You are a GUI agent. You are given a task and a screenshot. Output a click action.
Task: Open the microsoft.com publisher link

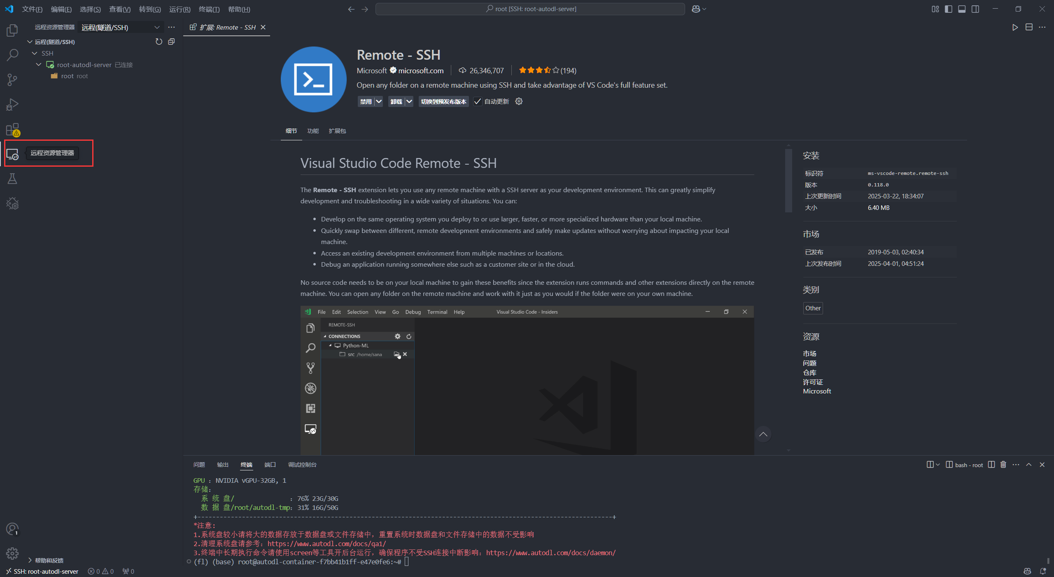(421, 71)
